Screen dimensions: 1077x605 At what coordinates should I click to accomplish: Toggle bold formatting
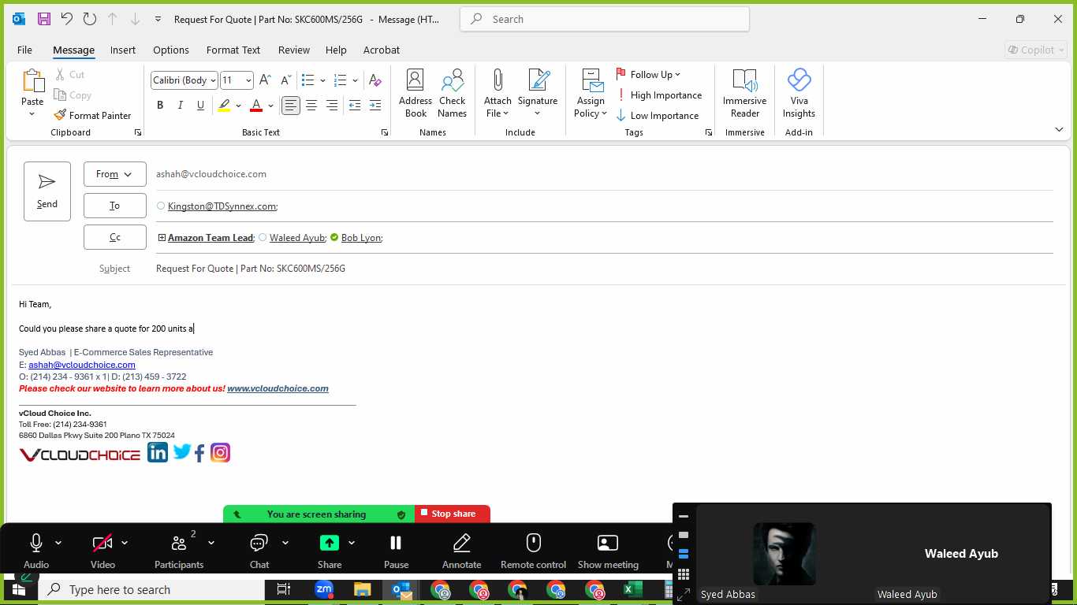tap(160, 106)
